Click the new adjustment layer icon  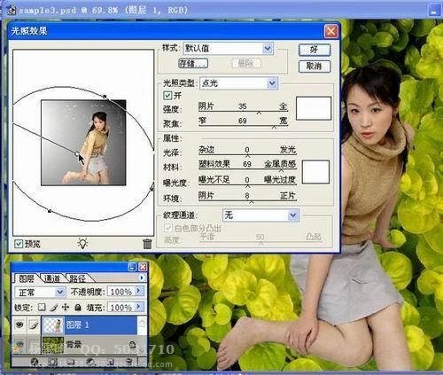tap(90, 362)
